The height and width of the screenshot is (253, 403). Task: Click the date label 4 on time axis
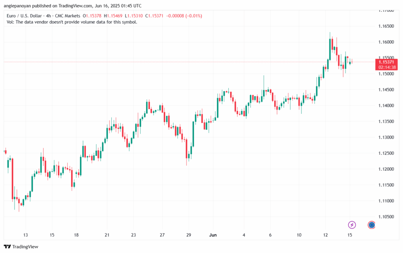pos(244,235)
